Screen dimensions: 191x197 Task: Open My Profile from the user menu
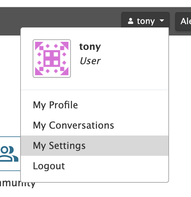(x=55, y=105)
